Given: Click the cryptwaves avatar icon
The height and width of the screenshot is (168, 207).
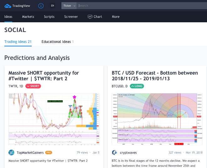Looking at the screenshot, I should coord(114,153).
